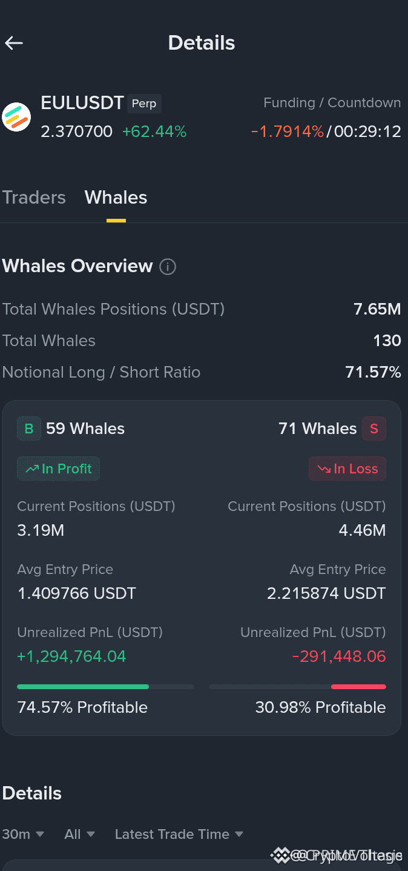Click the red 30.98% profitable bar

(358, 687)
